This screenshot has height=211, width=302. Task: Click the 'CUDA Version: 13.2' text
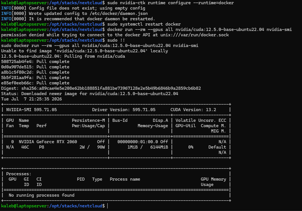pyautogui.click(x=193, y=110)
